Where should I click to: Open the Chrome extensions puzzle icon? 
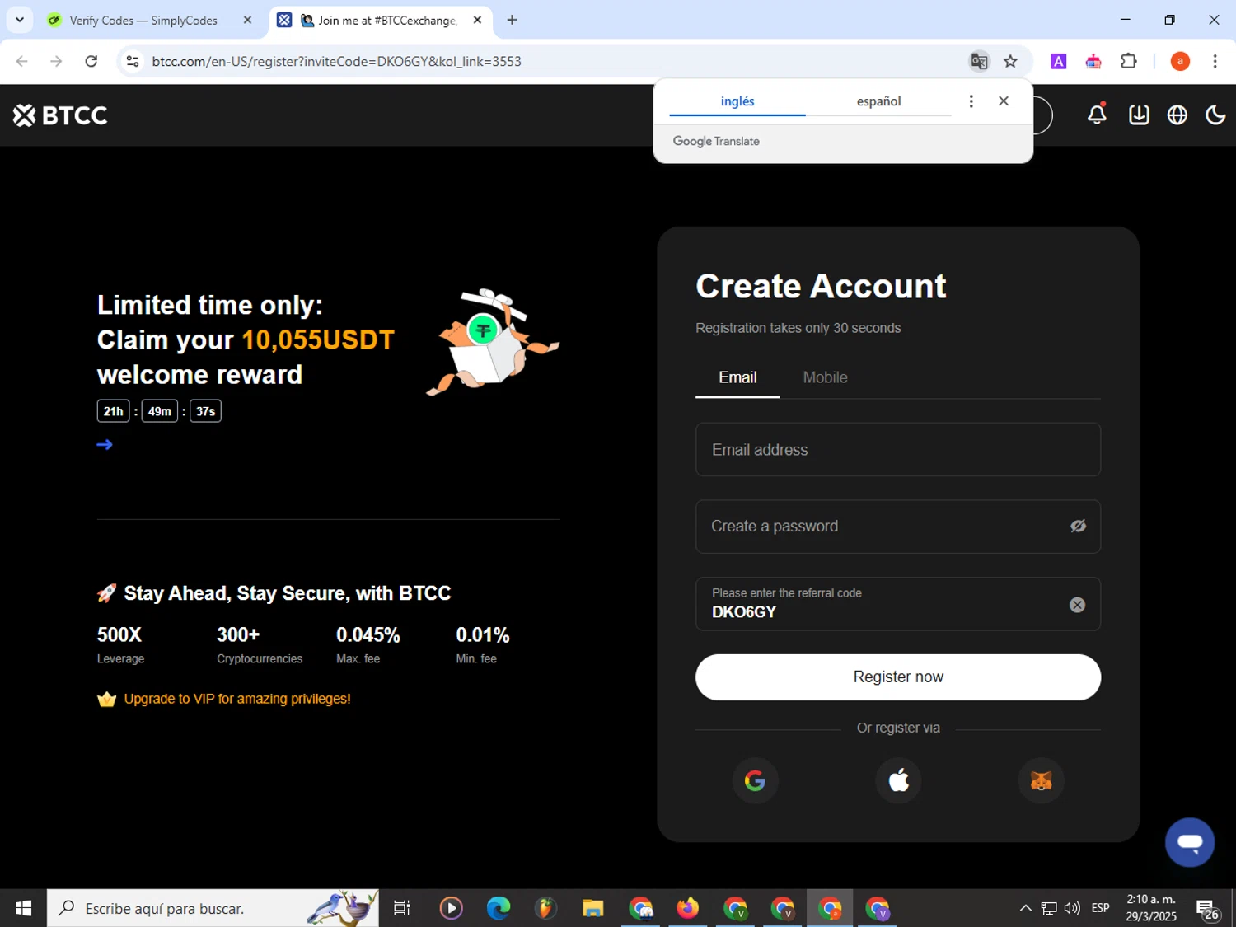[1129, 61]
